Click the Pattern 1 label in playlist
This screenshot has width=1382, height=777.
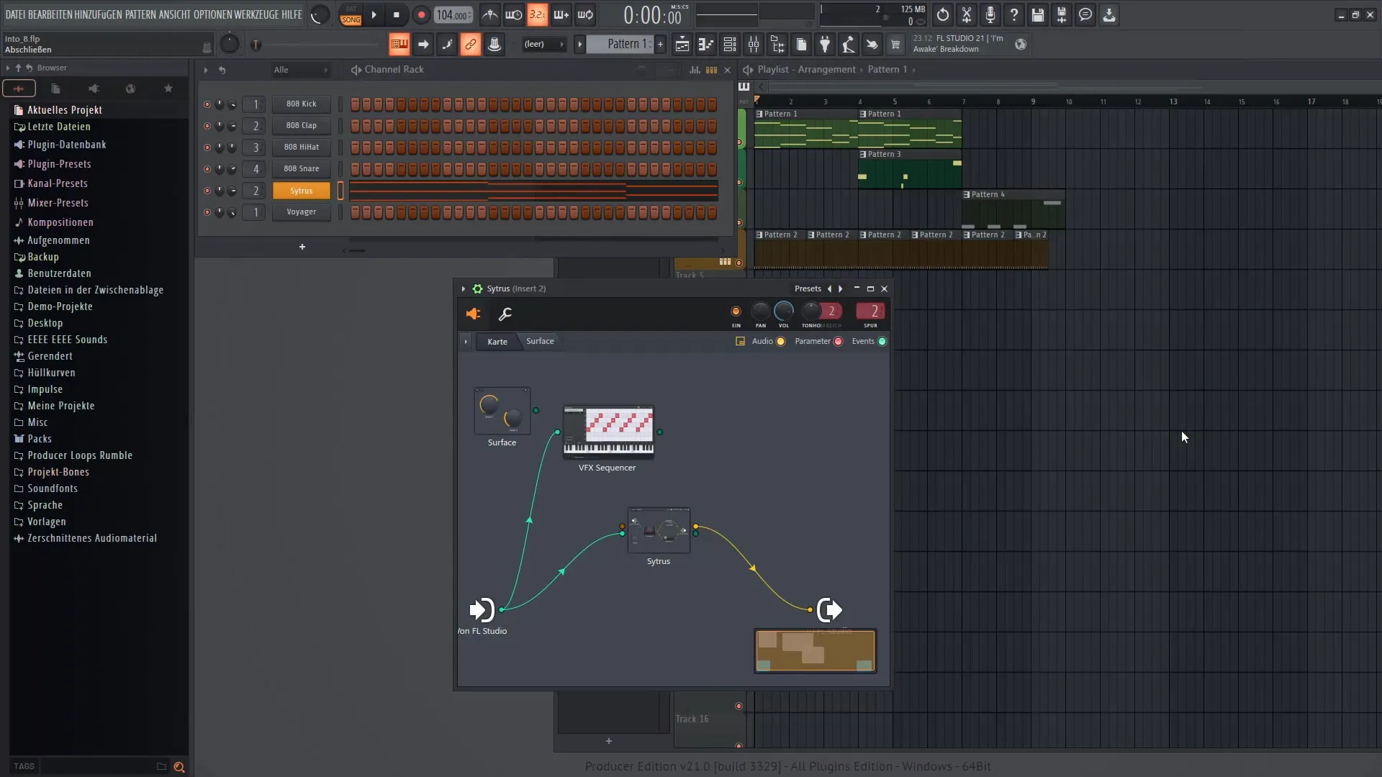777,113
